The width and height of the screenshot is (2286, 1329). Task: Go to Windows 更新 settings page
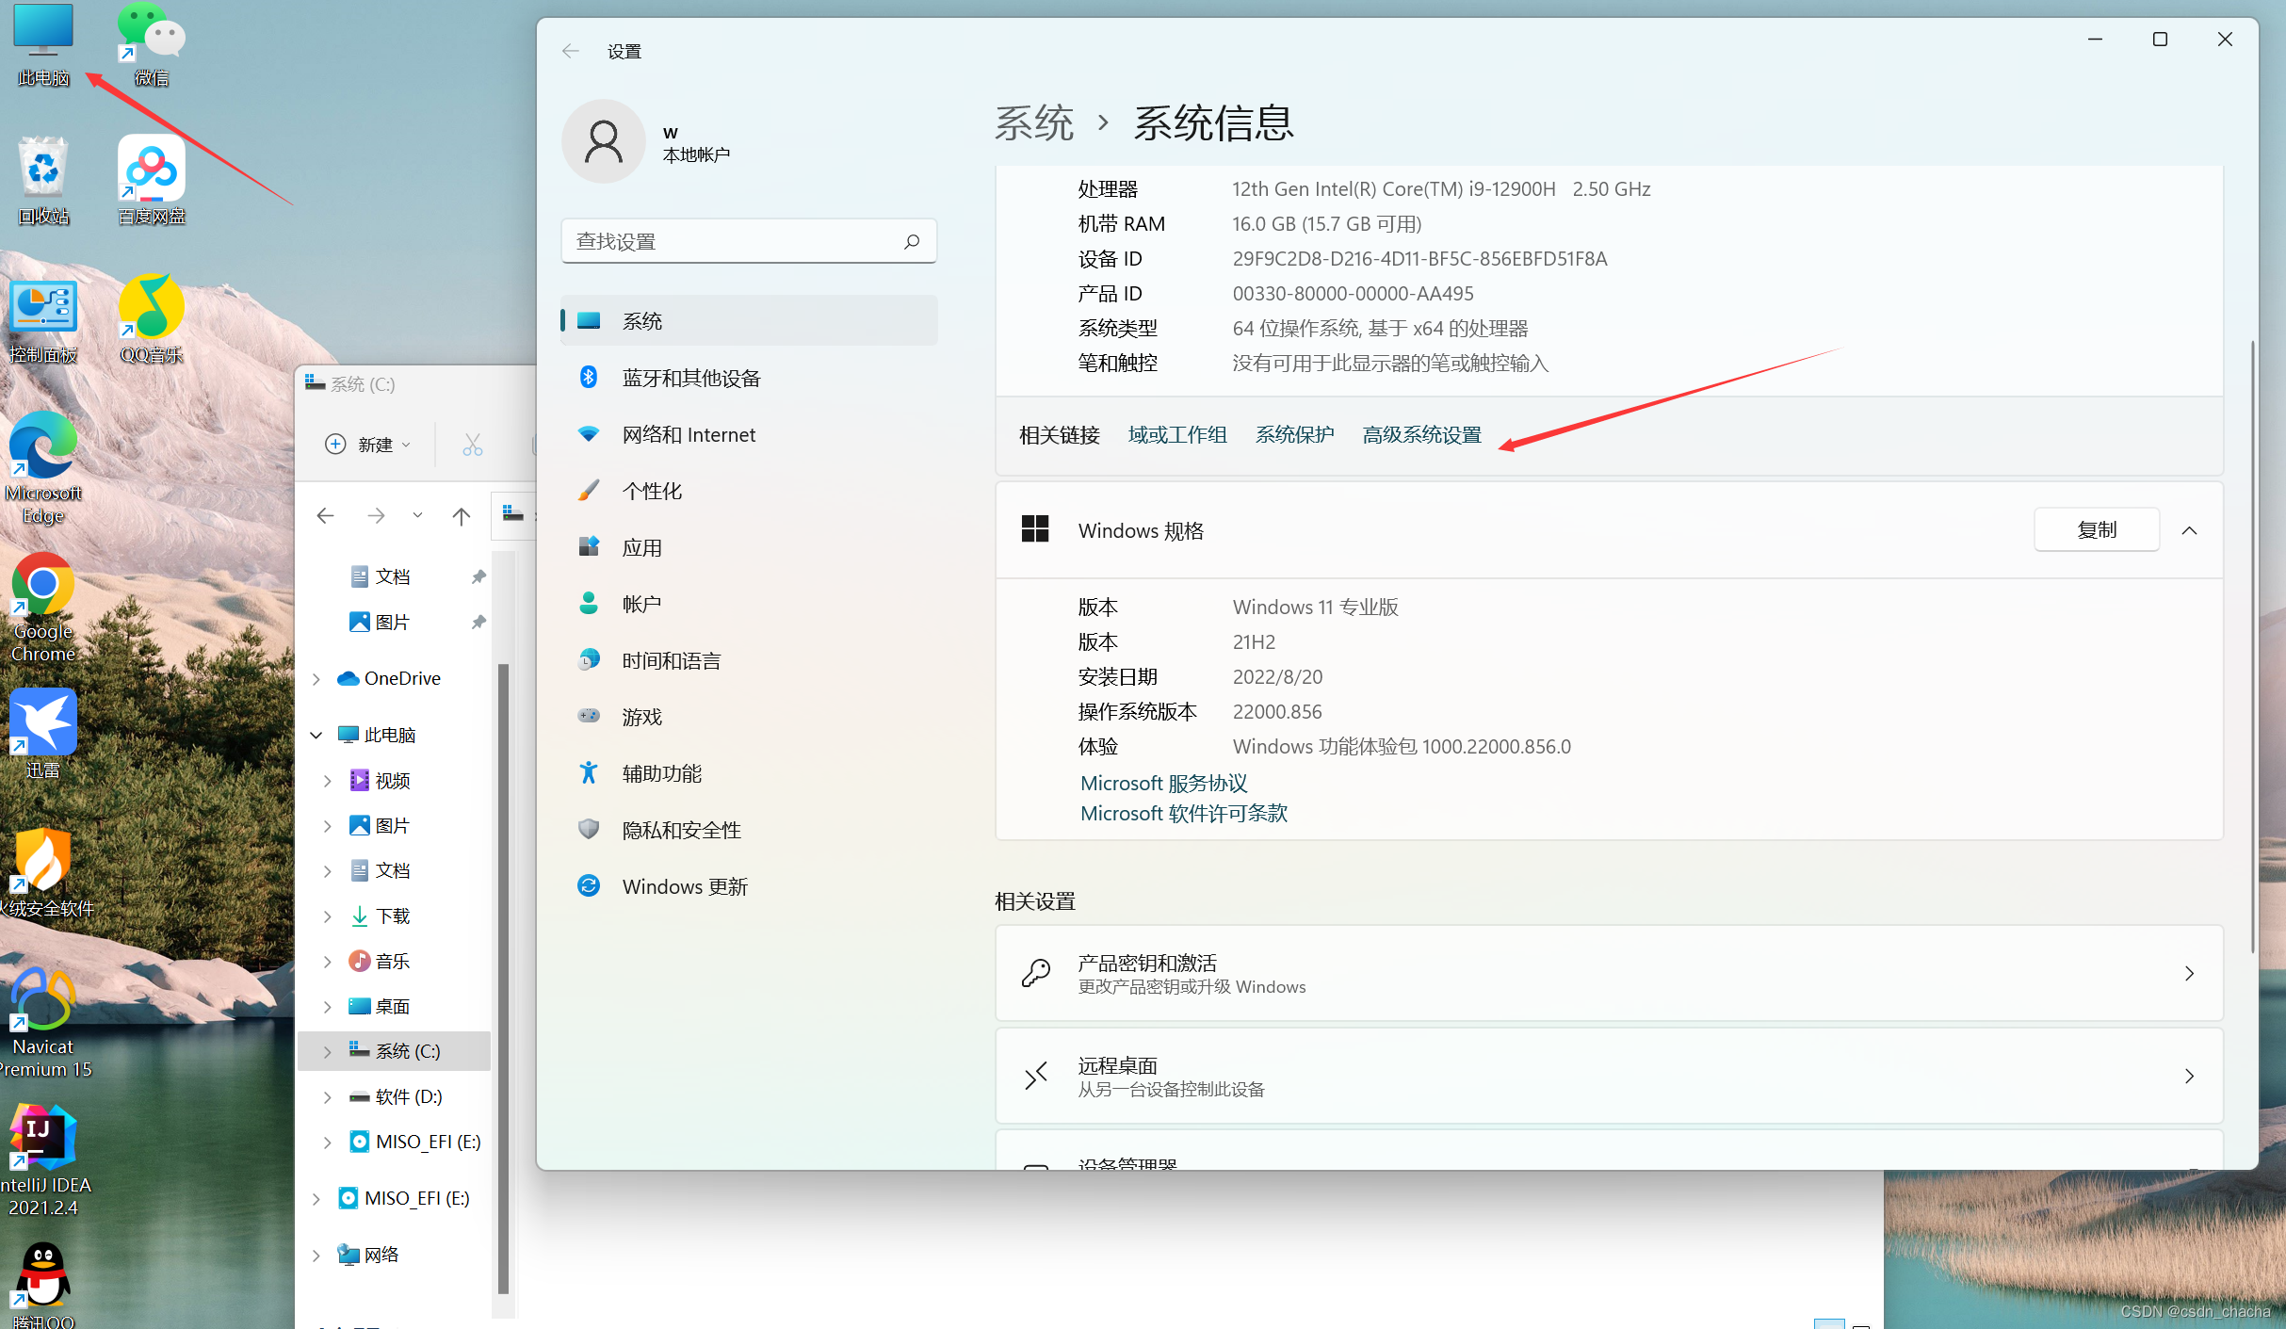[x=684, y=887]
